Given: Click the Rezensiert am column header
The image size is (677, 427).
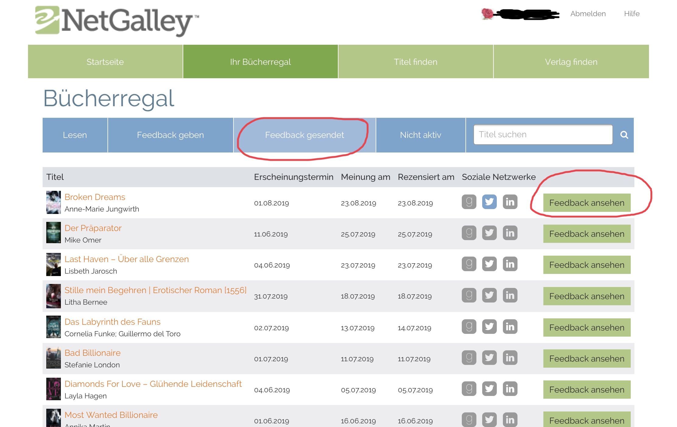Looking at the screenshot, I should (x=426, y=177).
